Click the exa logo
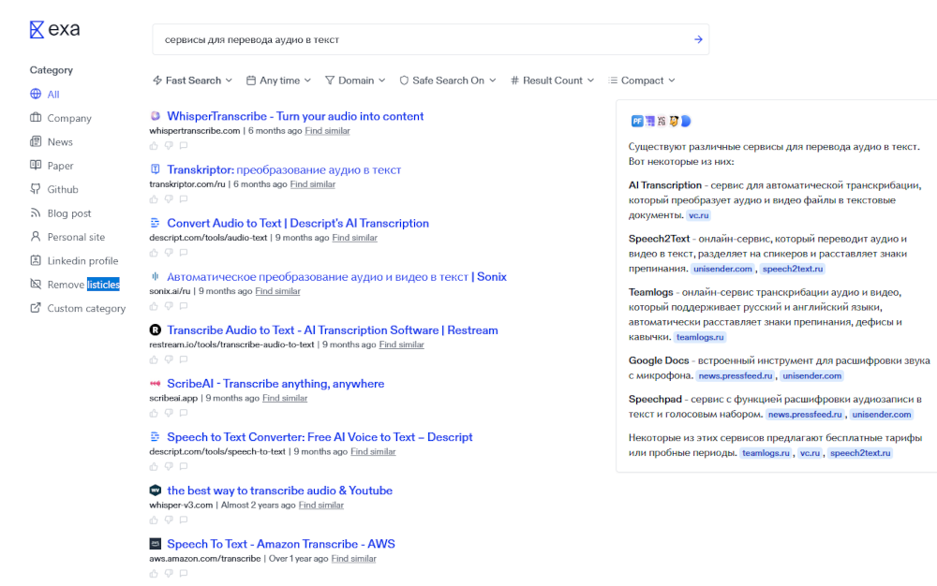Image resolution: width=937 pixels, height=586 pixels. coord(54,29)
